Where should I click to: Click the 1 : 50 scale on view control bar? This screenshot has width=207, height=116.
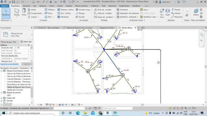(40, 105)
